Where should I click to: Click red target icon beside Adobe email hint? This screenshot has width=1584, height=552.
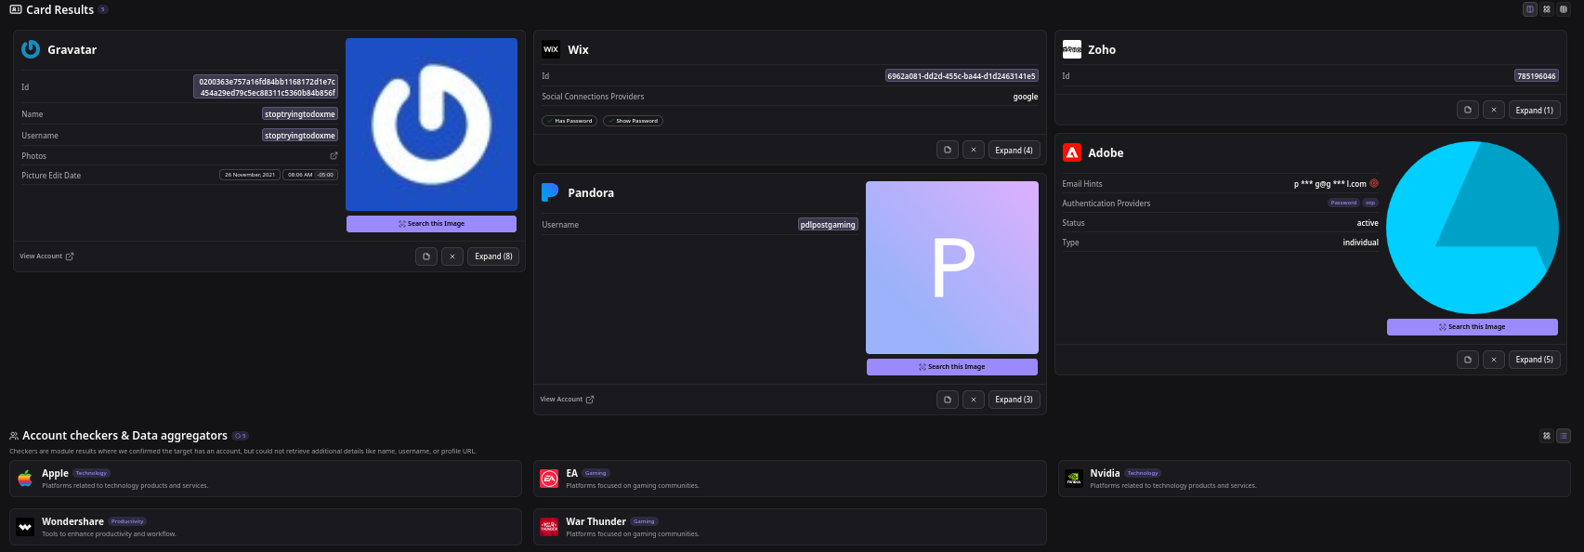click(x=1374, y=183)
